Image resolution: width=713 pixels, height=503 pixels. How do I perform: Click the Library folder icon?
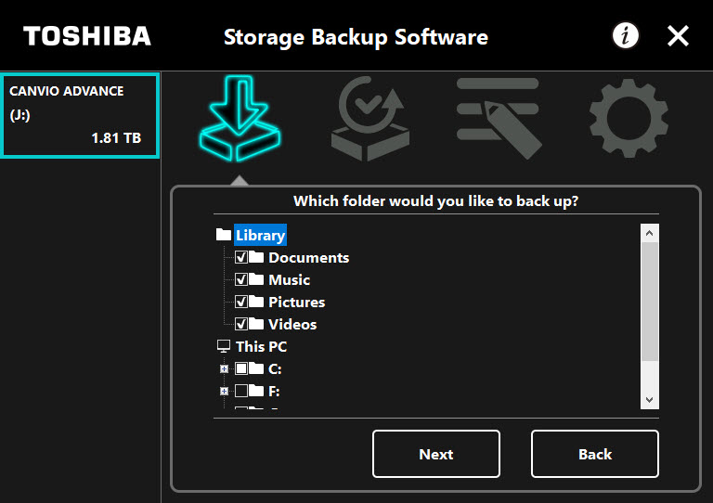[x=223, y=235]
